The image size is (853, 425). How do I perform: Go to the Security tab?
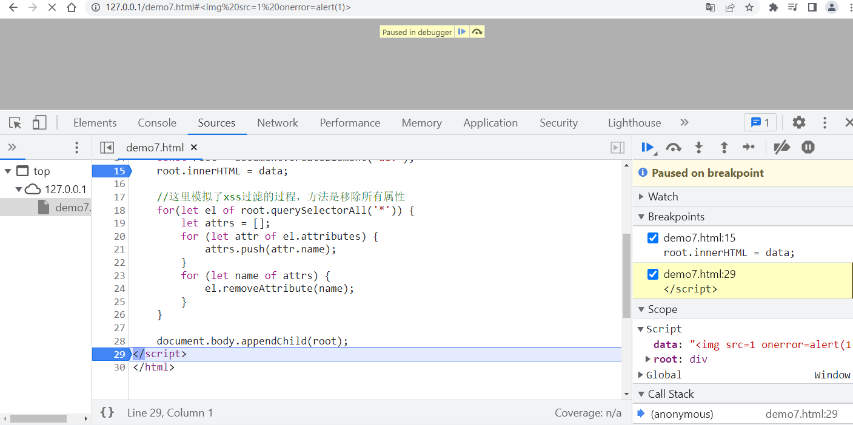click(x=559, y=123)
